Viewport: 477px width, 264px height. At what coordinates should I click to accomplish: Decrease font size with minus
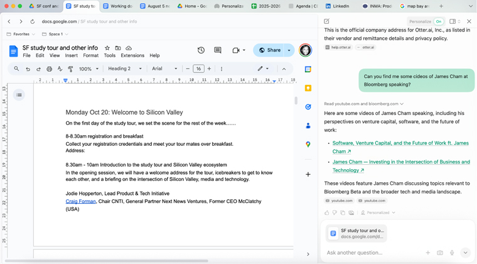coord(188,69)
